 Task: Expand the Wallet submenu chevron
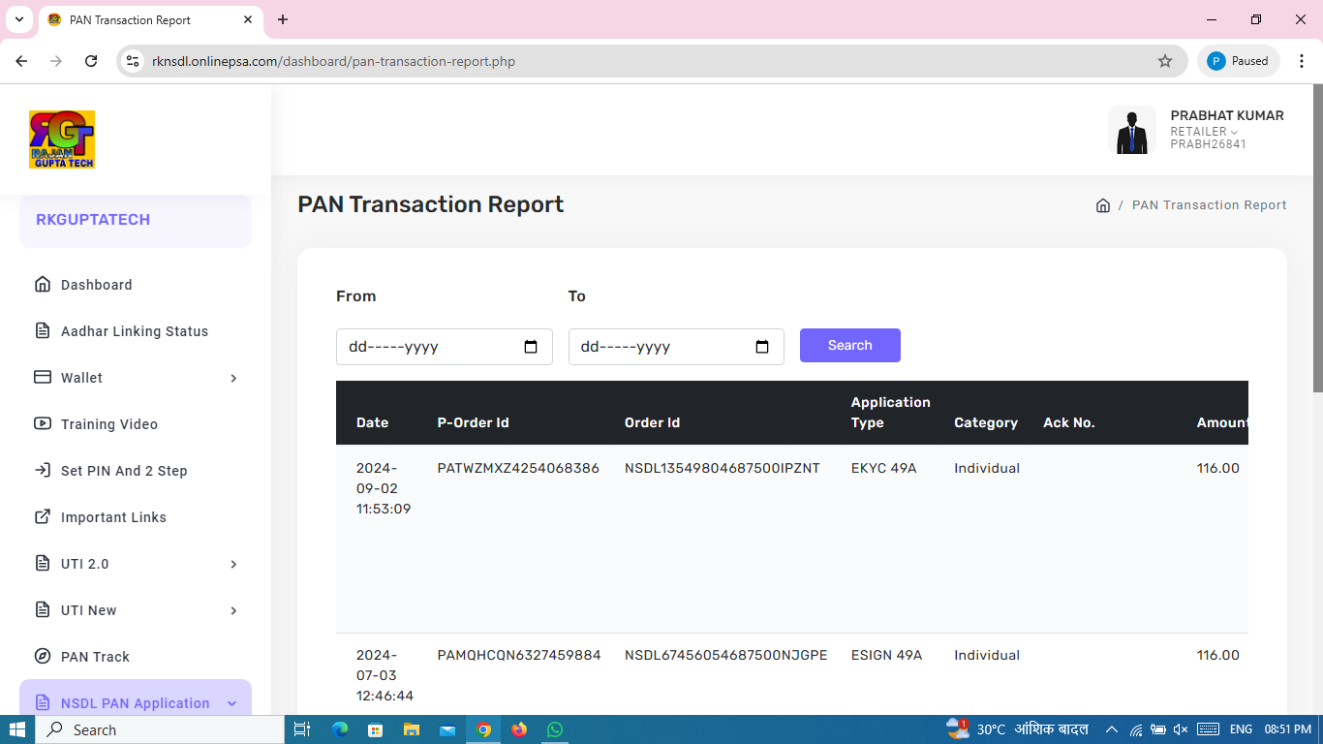pyautogui.click(x=233, y=378)
